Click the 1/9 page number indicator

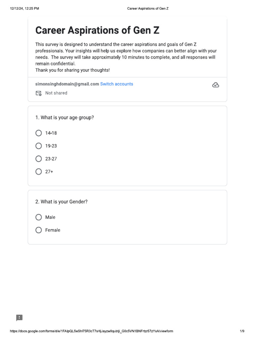point(242,331)
